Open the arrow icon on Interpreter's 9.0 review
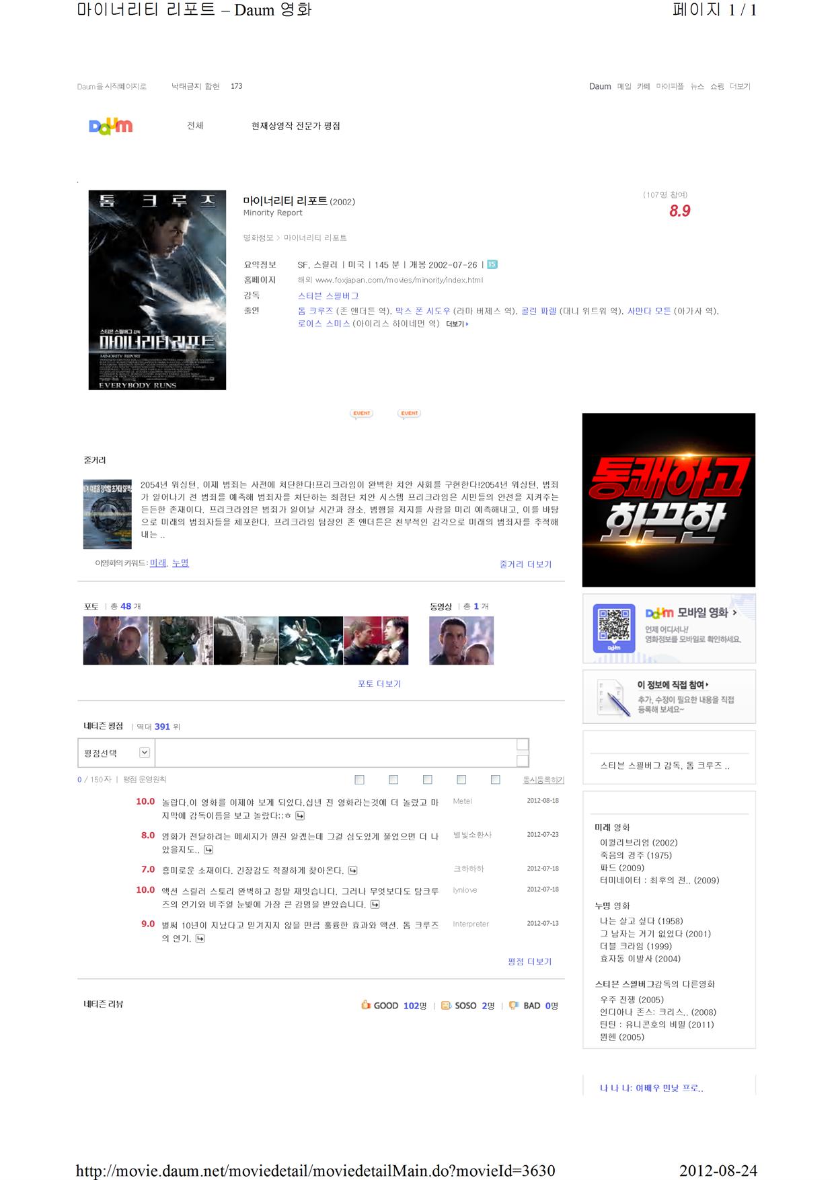834x1180 pixels. [200, 938]
